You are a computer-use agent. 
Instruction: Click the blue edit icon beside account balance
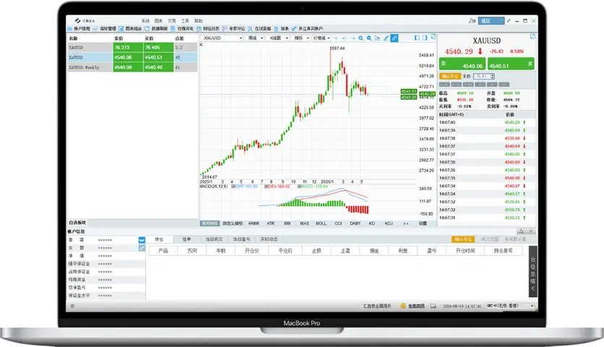click(142, 249)
